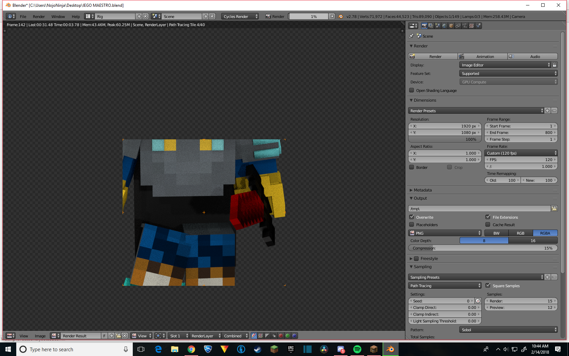Disable the Overwrite checkbox

pos(412,217)
